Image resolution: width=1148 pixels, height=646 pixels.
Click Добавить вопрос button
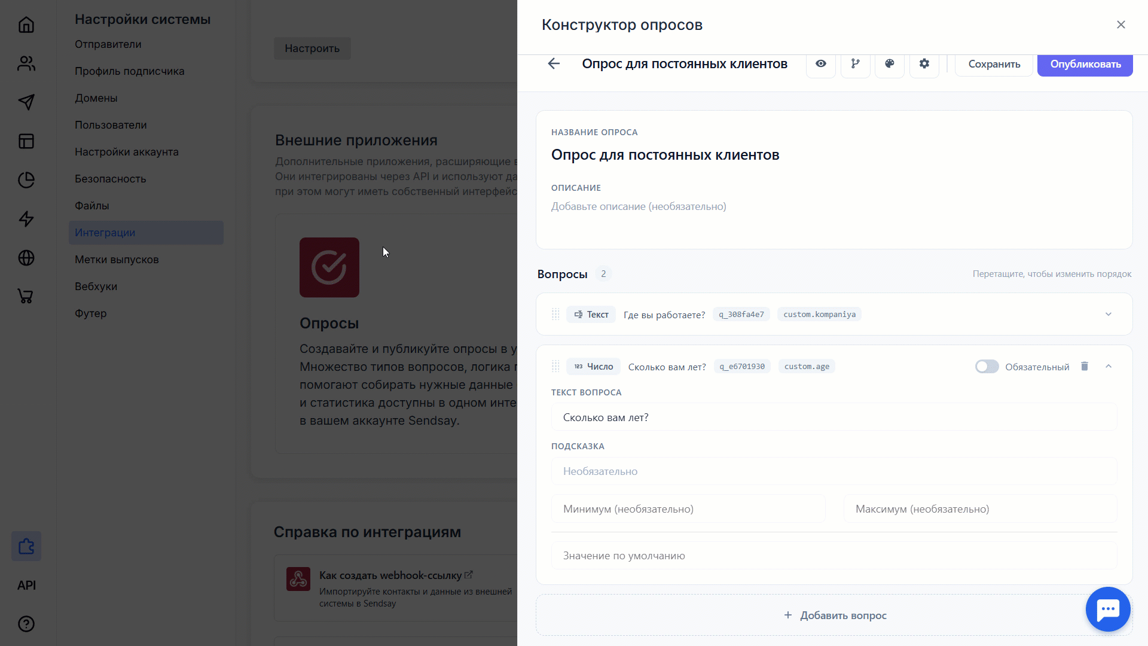pos(835,615)
